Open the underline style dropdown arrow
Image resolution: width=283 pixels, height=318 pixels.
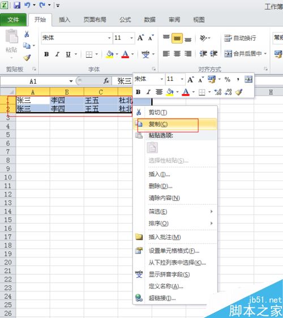point(76,54)
